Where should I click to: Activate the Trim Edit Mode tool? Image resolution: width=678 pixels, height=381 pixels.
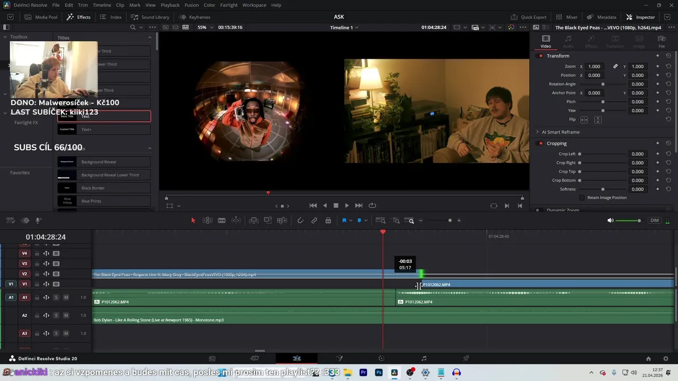tap(208, 221)
